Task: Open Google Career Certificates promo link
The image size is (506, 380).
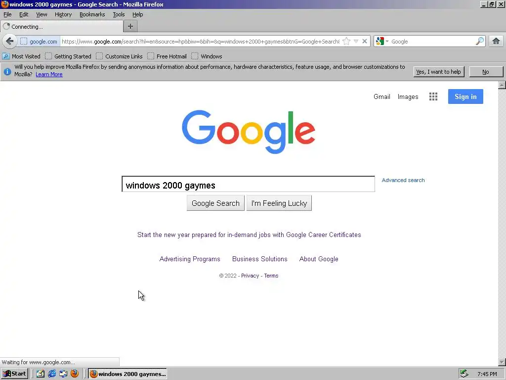Action: (x=249, y=235)
